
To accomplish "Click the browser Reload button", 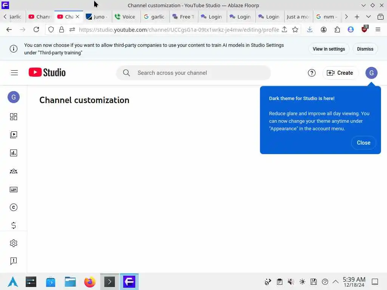I will [36, 29].
